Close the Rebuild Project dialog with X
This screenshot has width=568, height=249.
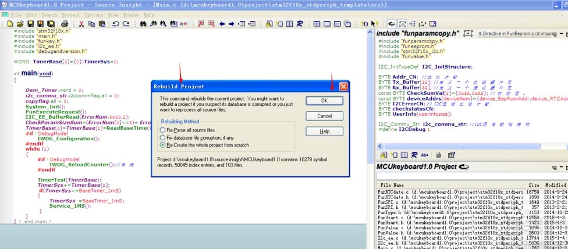pos(343,87)
